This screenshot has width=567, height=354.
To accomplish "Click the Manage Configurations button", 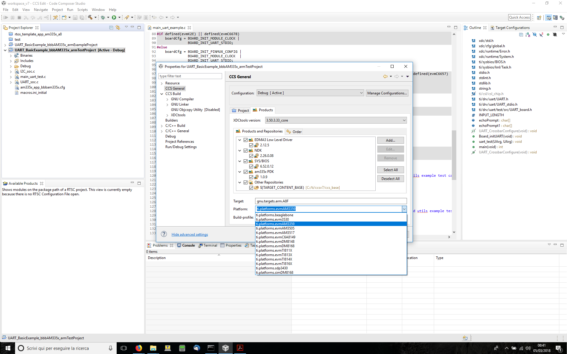I will click(x=387, y=93).
